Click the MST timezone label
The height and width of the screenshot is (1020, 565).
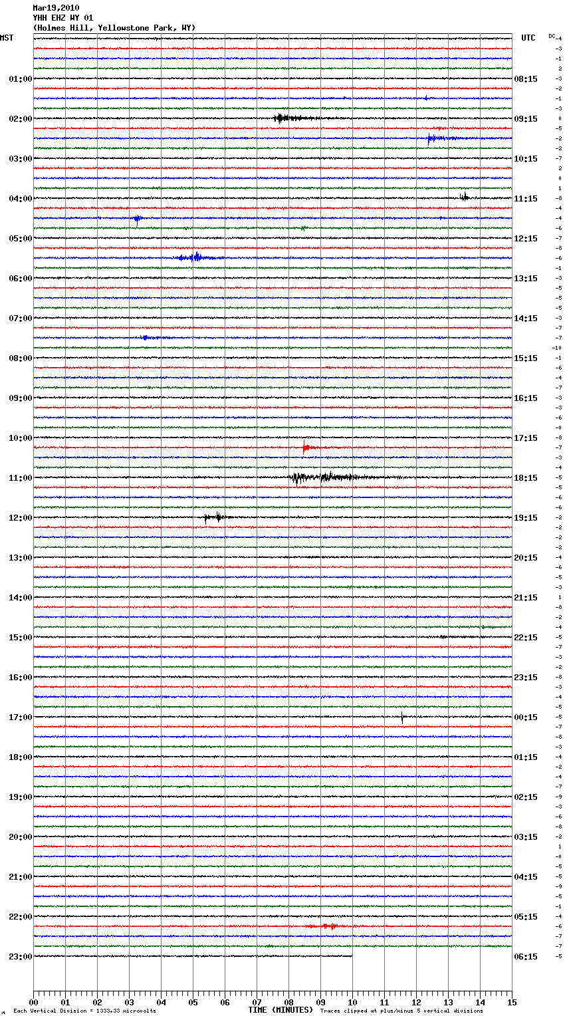[x=7, y=38]
